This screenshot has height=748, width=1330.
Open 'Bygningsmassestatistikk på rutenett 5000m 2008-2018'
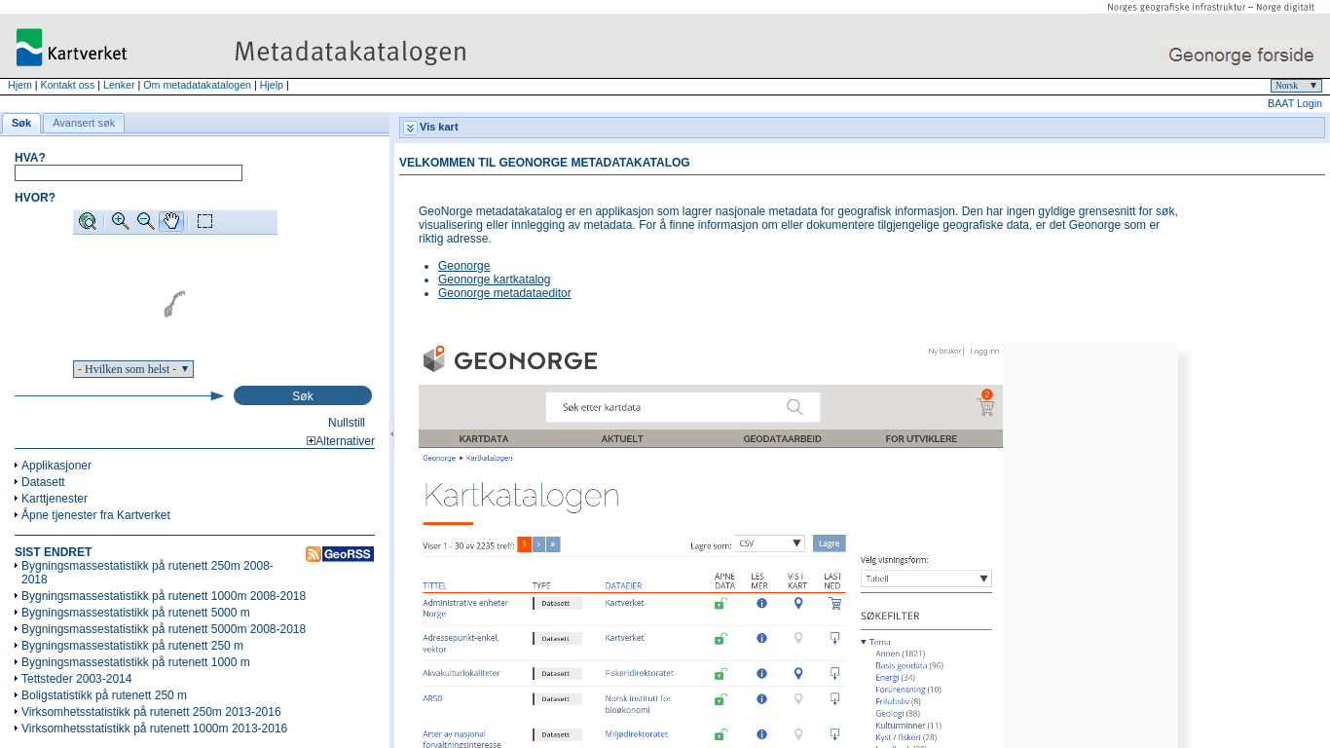click(x=164, y=629)
